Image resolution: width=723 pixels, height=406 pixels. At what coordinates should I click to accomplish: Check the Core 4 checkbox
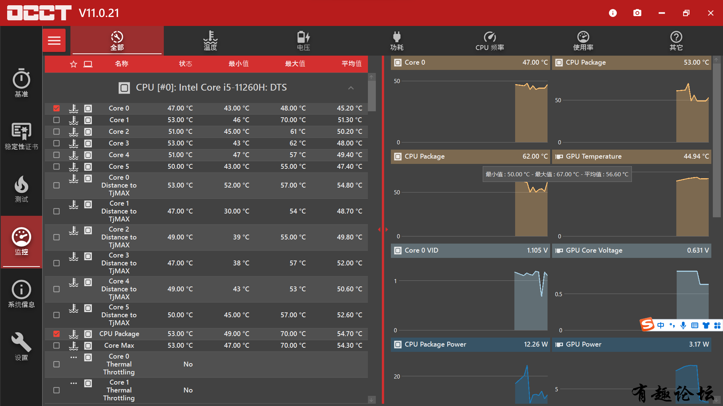[56, 155]
